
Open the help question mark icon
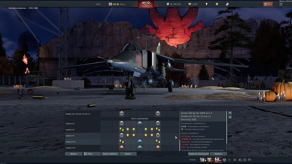281,4
